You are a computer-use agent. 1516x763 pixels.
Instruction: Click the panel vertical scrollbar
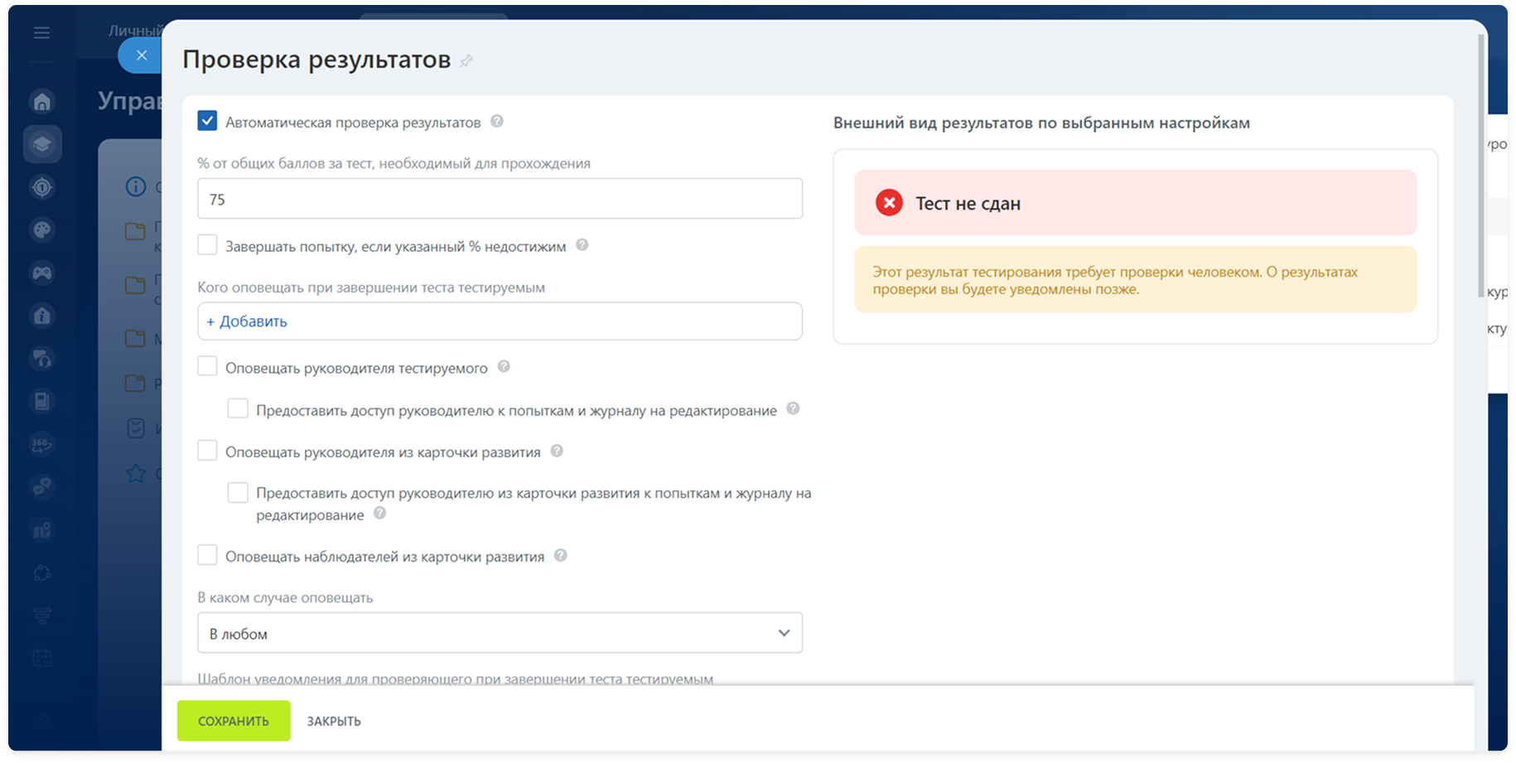point(1481,166)
